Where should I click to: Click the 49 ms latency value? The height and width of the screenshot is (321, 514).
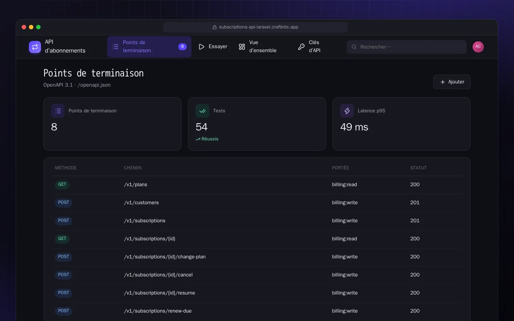tap(354, 127)
